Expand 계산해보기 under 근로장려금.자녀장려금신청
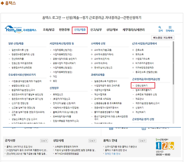 (140, 112)
